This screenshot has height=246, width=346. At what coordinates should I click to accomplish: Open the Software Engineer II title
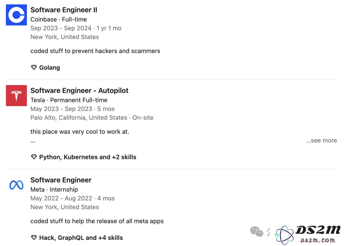[x=64, y=10]
